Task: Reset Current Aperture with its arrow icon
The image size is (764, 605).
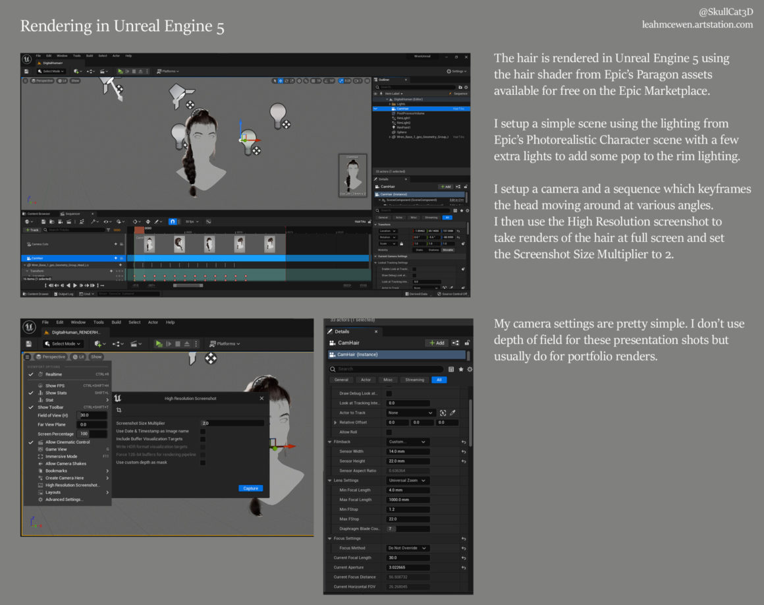Action: [464, 567]
